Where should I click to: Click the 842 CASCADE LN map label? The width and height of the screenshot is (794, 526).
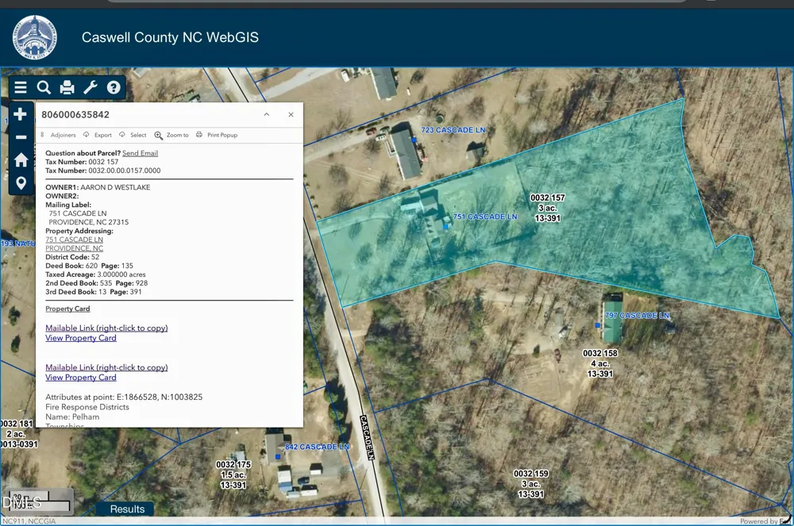[x=317, y=447]
